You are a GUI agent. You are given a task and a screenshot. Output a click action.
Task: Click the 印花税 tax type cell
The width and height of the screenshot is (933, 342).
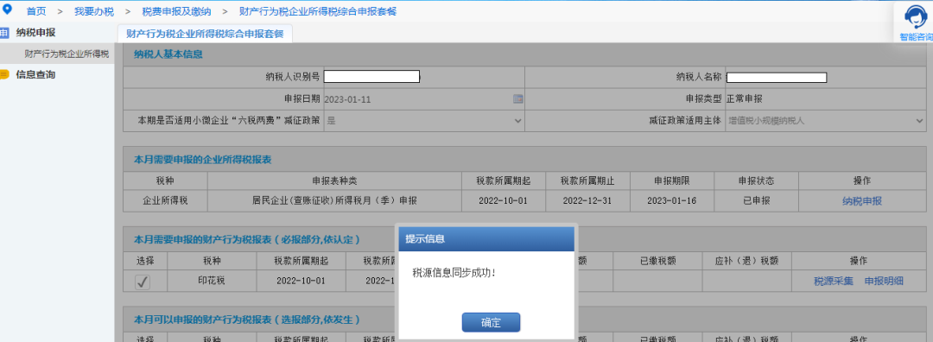click(212, 280)
